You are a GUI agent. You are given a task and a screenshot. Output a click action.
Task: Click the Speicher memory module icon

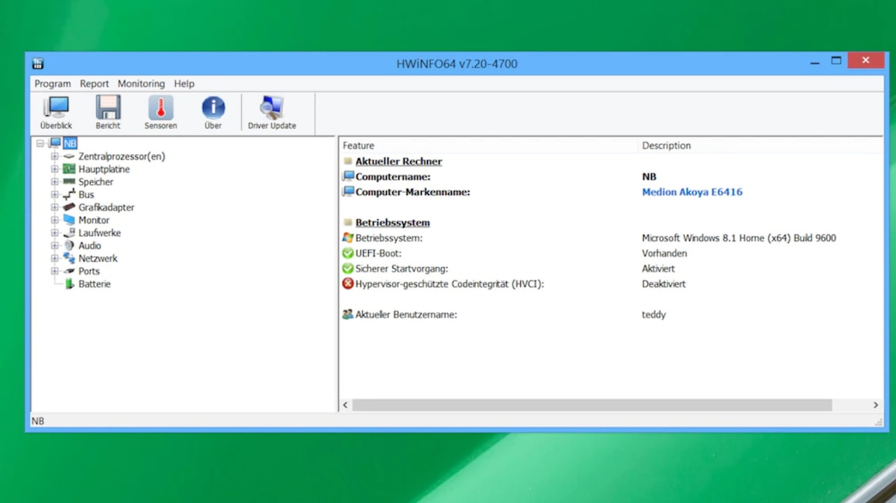click(69, 181)
